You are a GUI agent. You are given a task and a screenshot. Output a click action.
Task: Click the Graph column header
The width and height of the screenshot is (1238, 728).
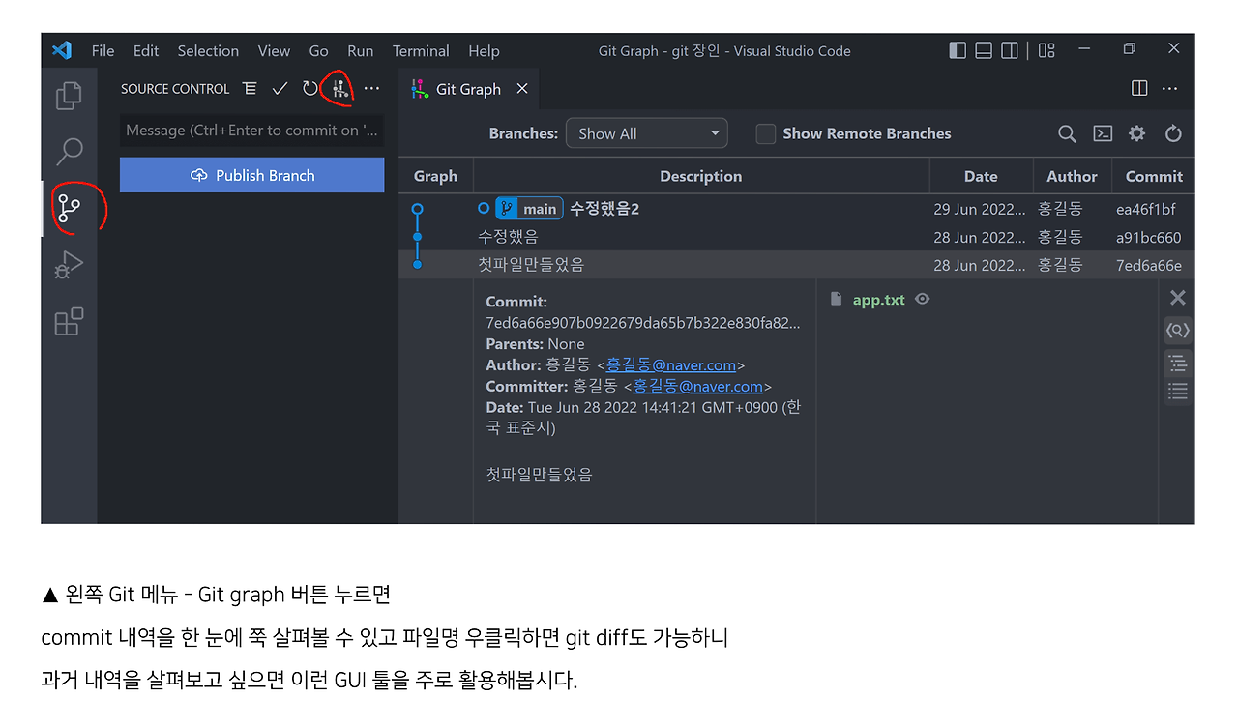(x=435, y=176)
